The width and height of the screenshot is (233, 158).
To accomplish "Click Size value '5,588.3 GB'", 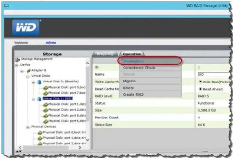I will click(207, 110).
